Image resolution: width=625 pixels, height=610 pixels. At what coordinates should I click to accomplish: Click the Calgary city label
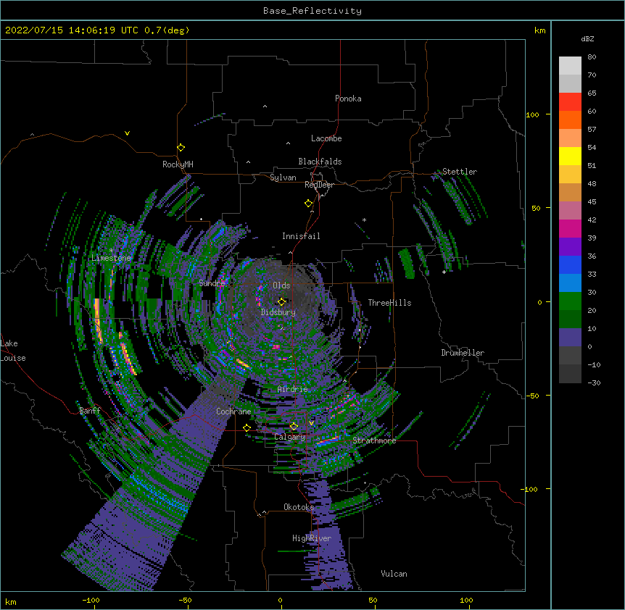coord(289,437)
